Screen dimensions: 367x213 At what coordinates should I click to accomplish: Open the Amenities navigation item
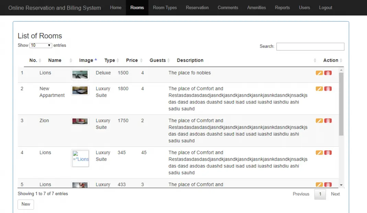(256, 8)
